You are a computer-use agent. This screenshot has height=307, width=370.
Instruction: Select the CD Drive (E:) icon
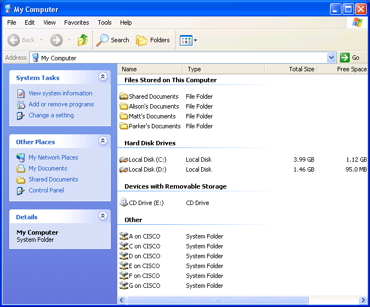[124, 203]
